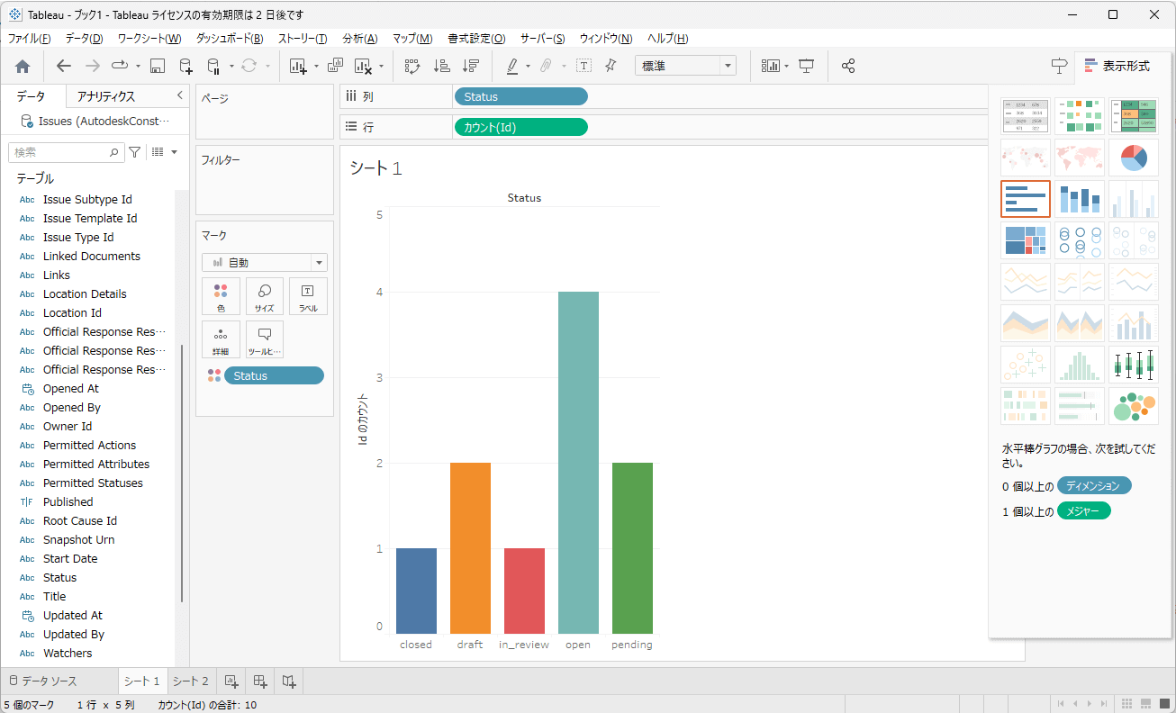Click the in_review bar in the chart
Viewport: 1176px width, 713px height.
pos(524,591)
